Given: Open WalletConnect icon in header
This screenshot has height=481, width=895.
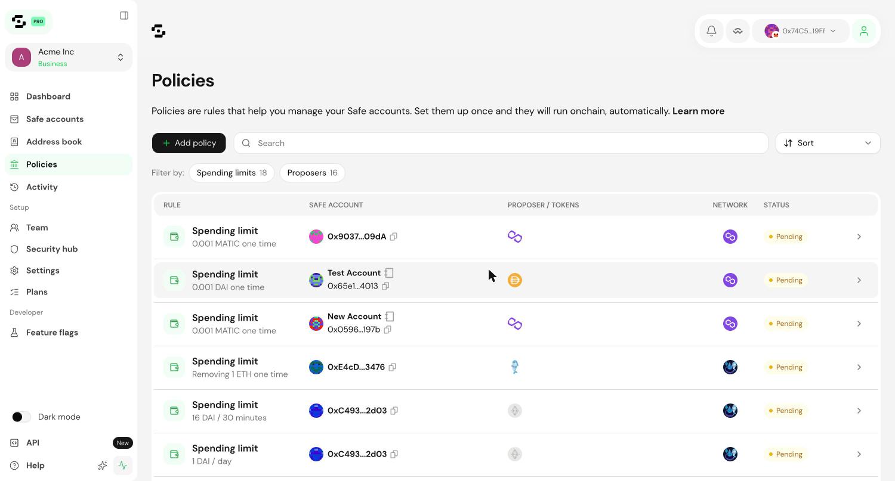Looking at the screenshot, I should [x=737, y=31].
